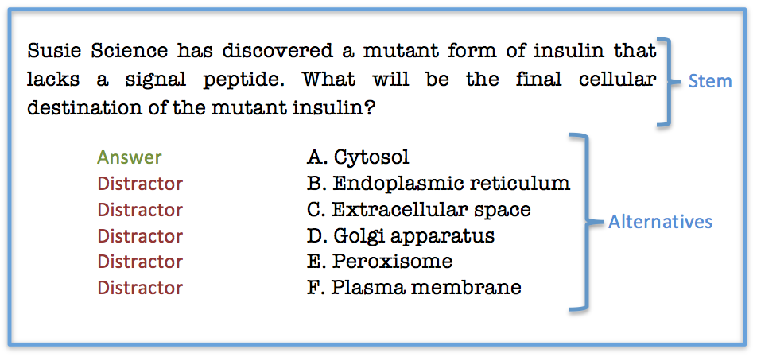Select option D. Golgi apparatus
The image size is (757, 357).
point(401,236)
